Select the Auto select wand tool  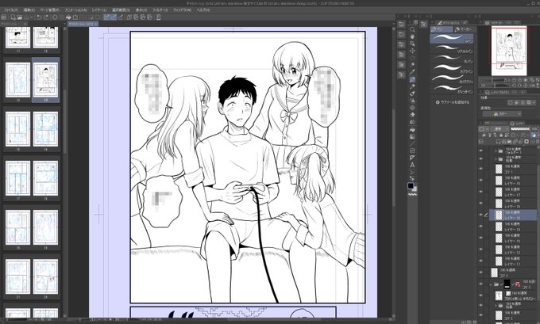412,65
